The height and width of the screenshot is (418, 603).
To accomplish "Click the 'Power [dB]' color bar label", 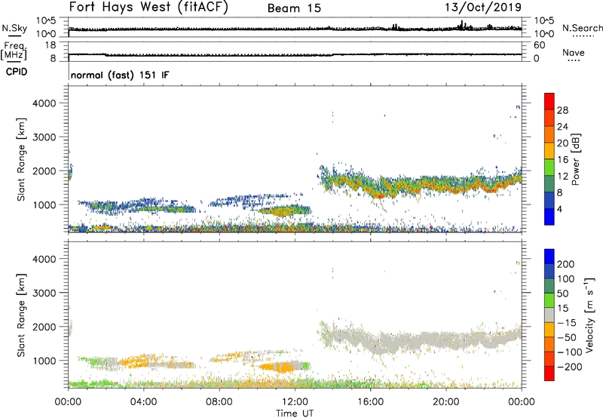I will [576, 159].
